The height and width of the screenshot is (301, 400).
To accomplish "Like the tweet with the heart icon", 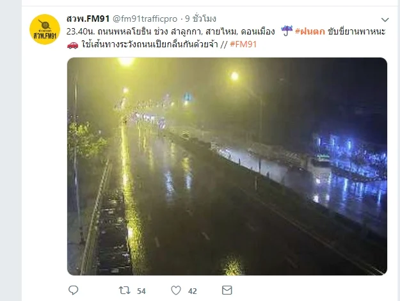I will pyautogui.click(x=176, y=290).
